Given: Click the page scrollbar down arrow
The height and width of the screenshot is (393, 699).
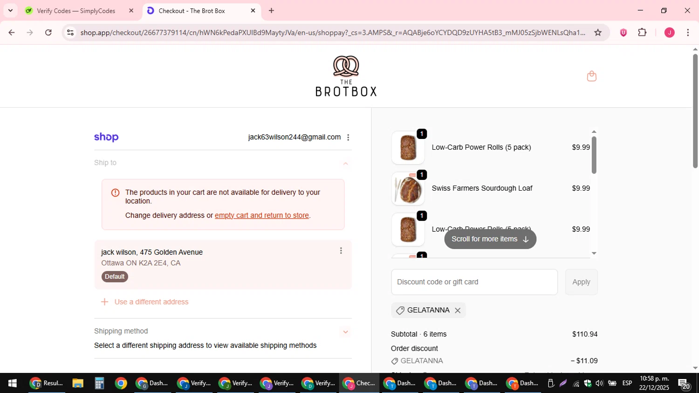Looking at the screenshot, I should click(695, 368).
